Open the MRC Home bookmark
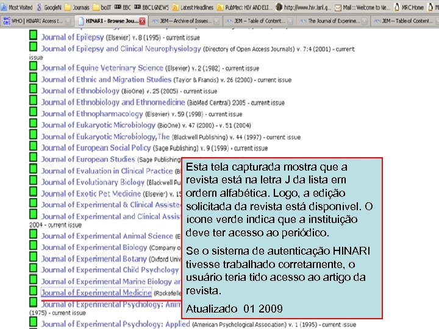The height and width of the screenshot is (329, 439). click(x=409, y=7)
